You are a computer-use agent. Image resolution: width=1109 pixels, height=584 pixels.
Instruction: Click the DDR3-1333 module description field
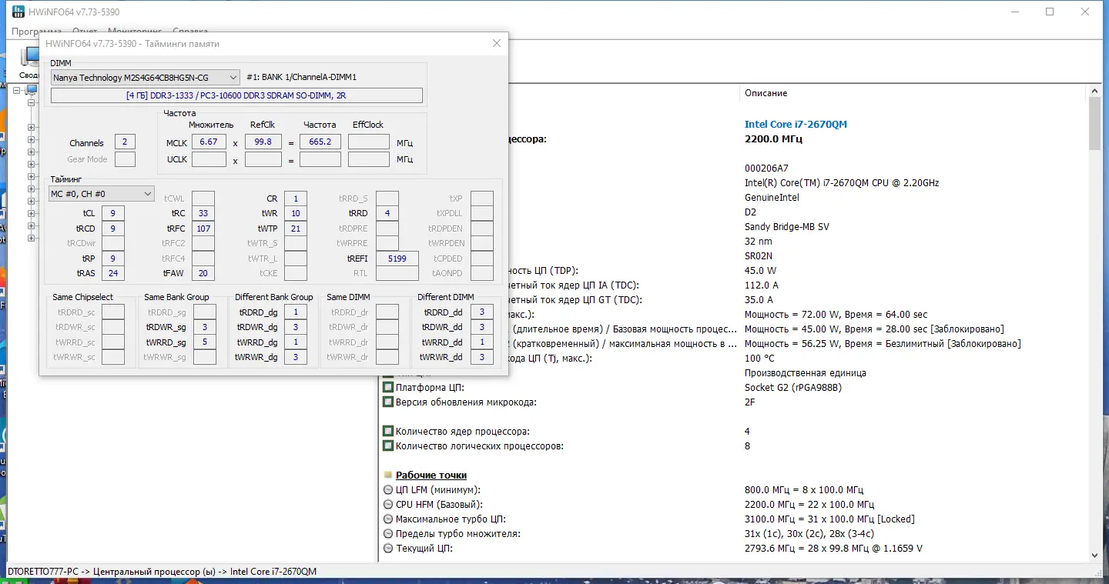(236, 95)
